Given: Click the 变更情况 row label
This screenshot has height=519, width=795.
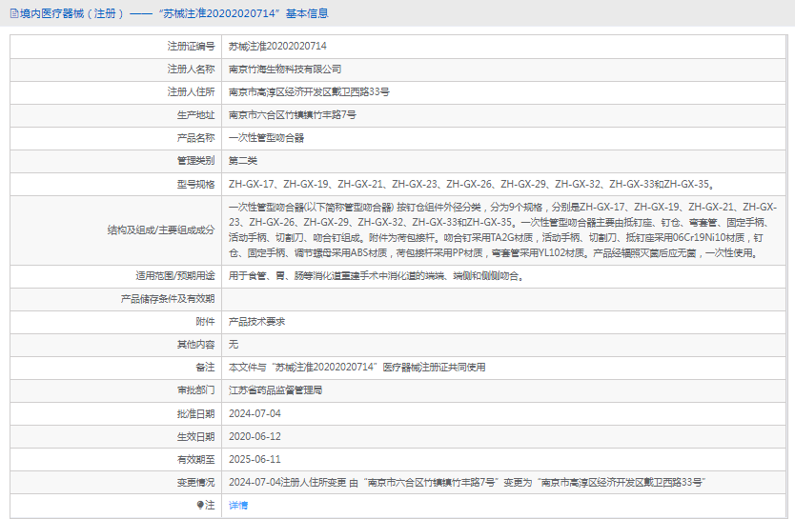Looking at the screenshot, I should click(195, 482).
